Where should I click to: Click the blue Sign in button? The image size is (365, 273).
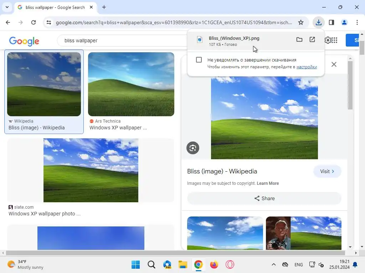352,40
